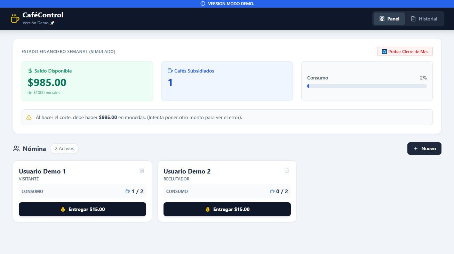
Task: Click the Consumo progress bar
Action: tap(367, 86)
